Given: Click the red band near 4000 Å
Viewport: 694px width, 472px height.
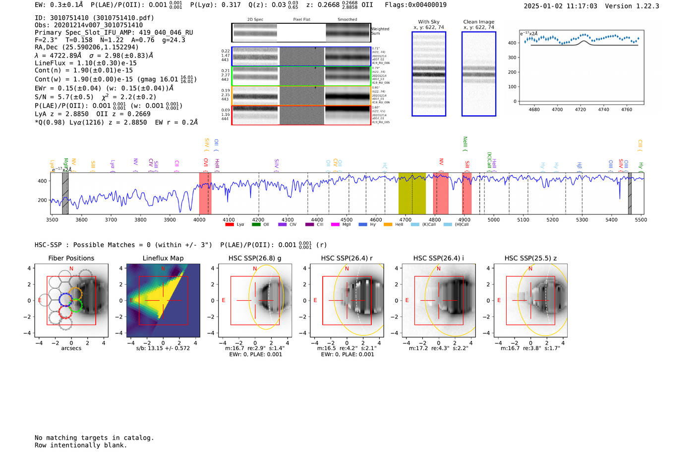Looking at the screenshot, I should tap(205, 193).
